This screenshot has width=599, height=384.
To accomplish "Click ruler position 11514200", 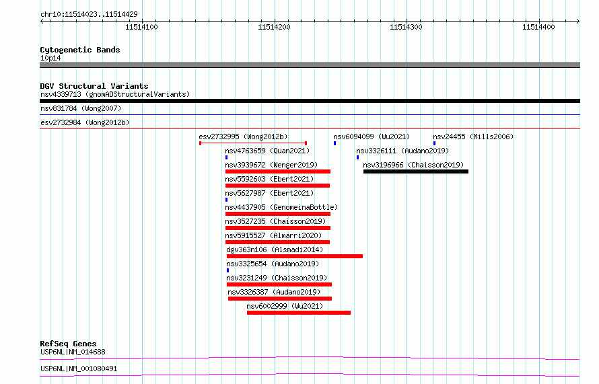I will point(274,27).
